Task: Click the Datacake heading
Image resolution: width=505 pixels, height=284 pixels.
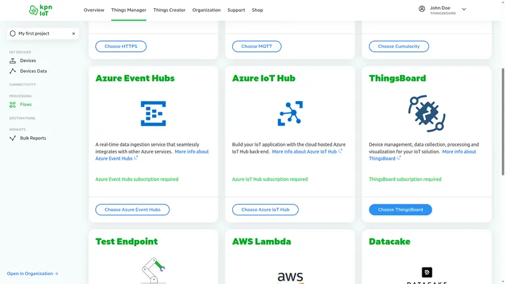Action: pos(389,242)
